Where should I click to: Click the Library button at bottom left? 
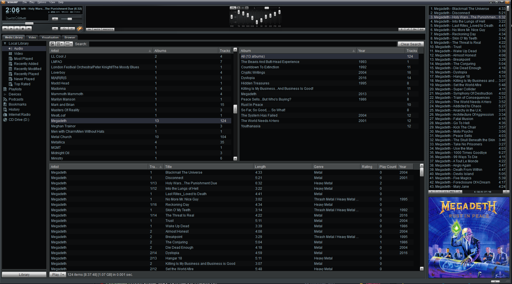coord(24,274)
